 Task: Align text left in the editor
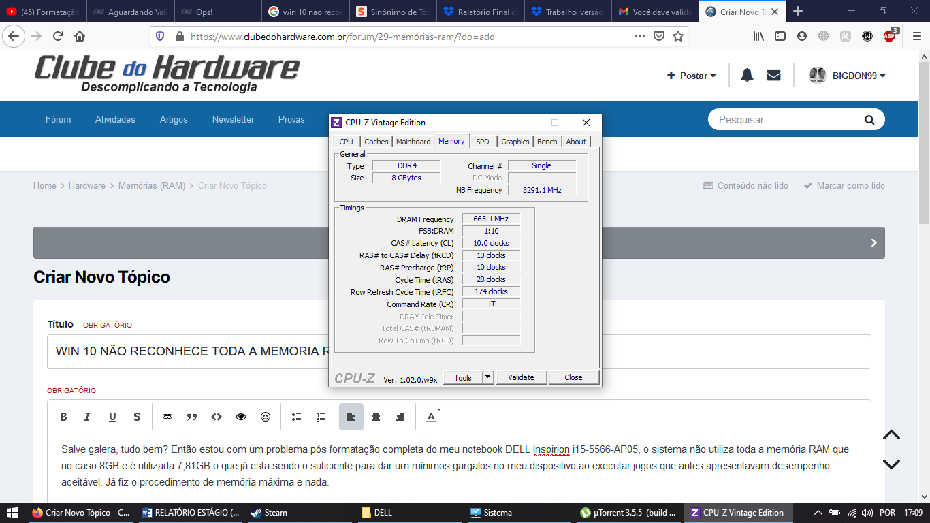coord(351,417)
